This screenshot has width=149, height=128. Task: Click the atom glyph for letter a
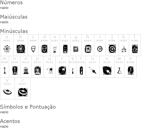(x=7, y=49)
